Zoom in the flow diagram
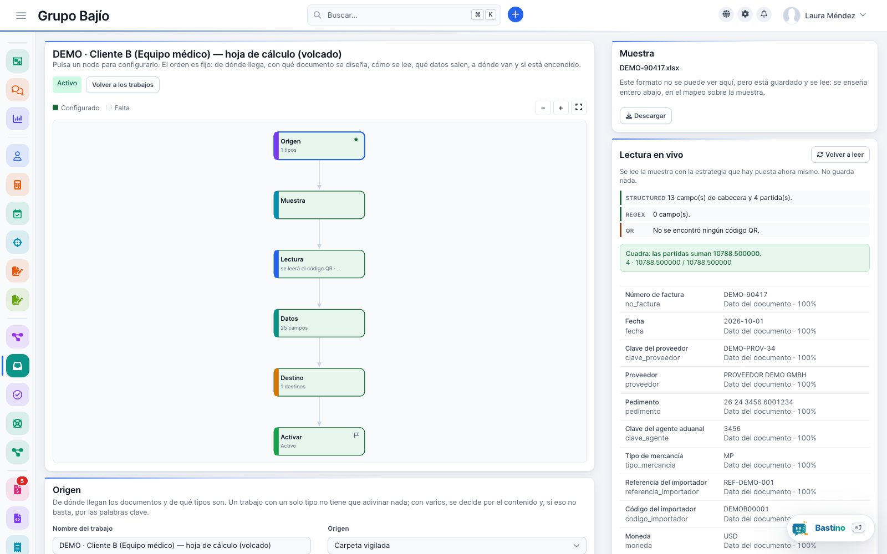The width and height of the screenshot is (887, 554). tap(561, 107)
